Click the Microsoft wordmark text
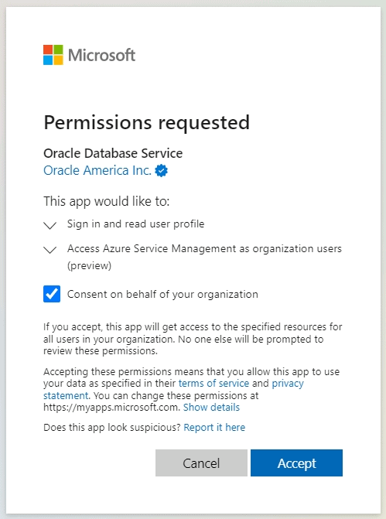 pyautogui.click(x=101, y=55)
